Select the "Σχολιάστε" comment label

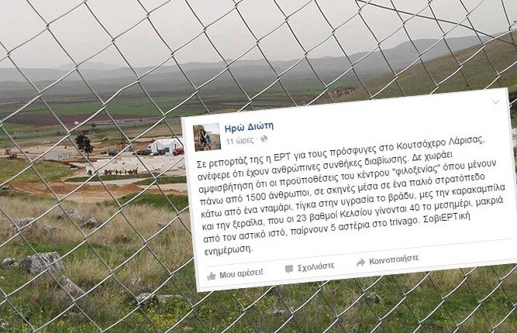point(316,267)
